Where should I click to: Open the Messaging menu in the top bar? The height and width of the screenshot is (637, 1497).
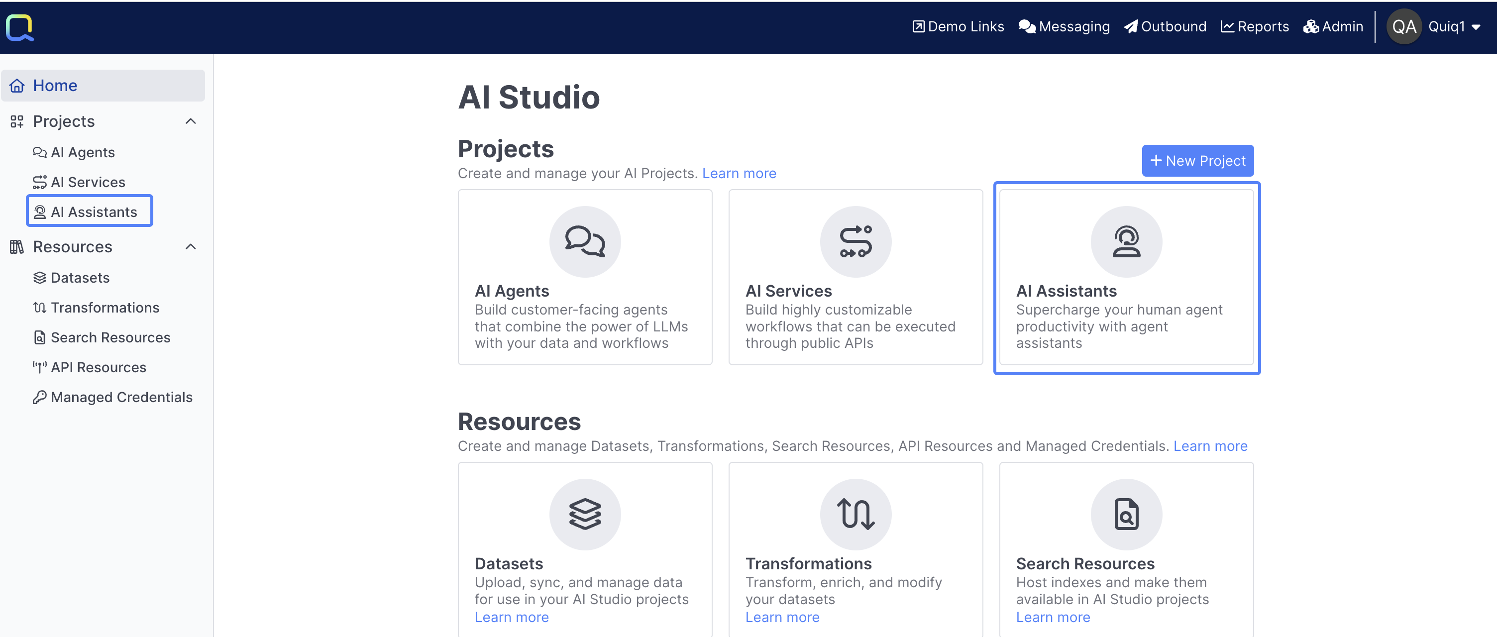(1064, 27)
